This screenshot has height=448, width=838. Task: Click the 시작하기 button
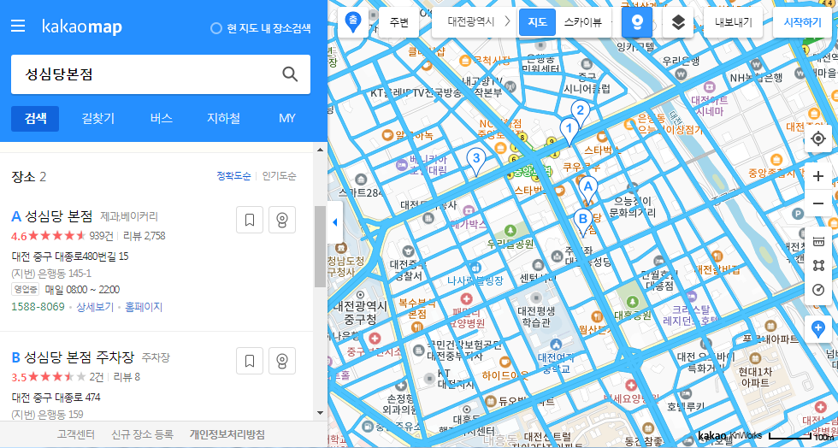(803, 22)
